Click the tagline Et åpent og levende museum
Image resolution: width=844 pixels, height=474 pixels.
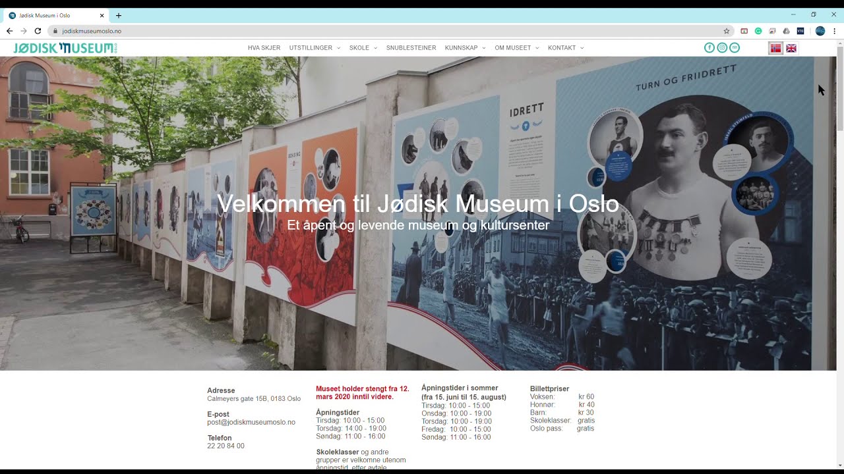[418, 225]
